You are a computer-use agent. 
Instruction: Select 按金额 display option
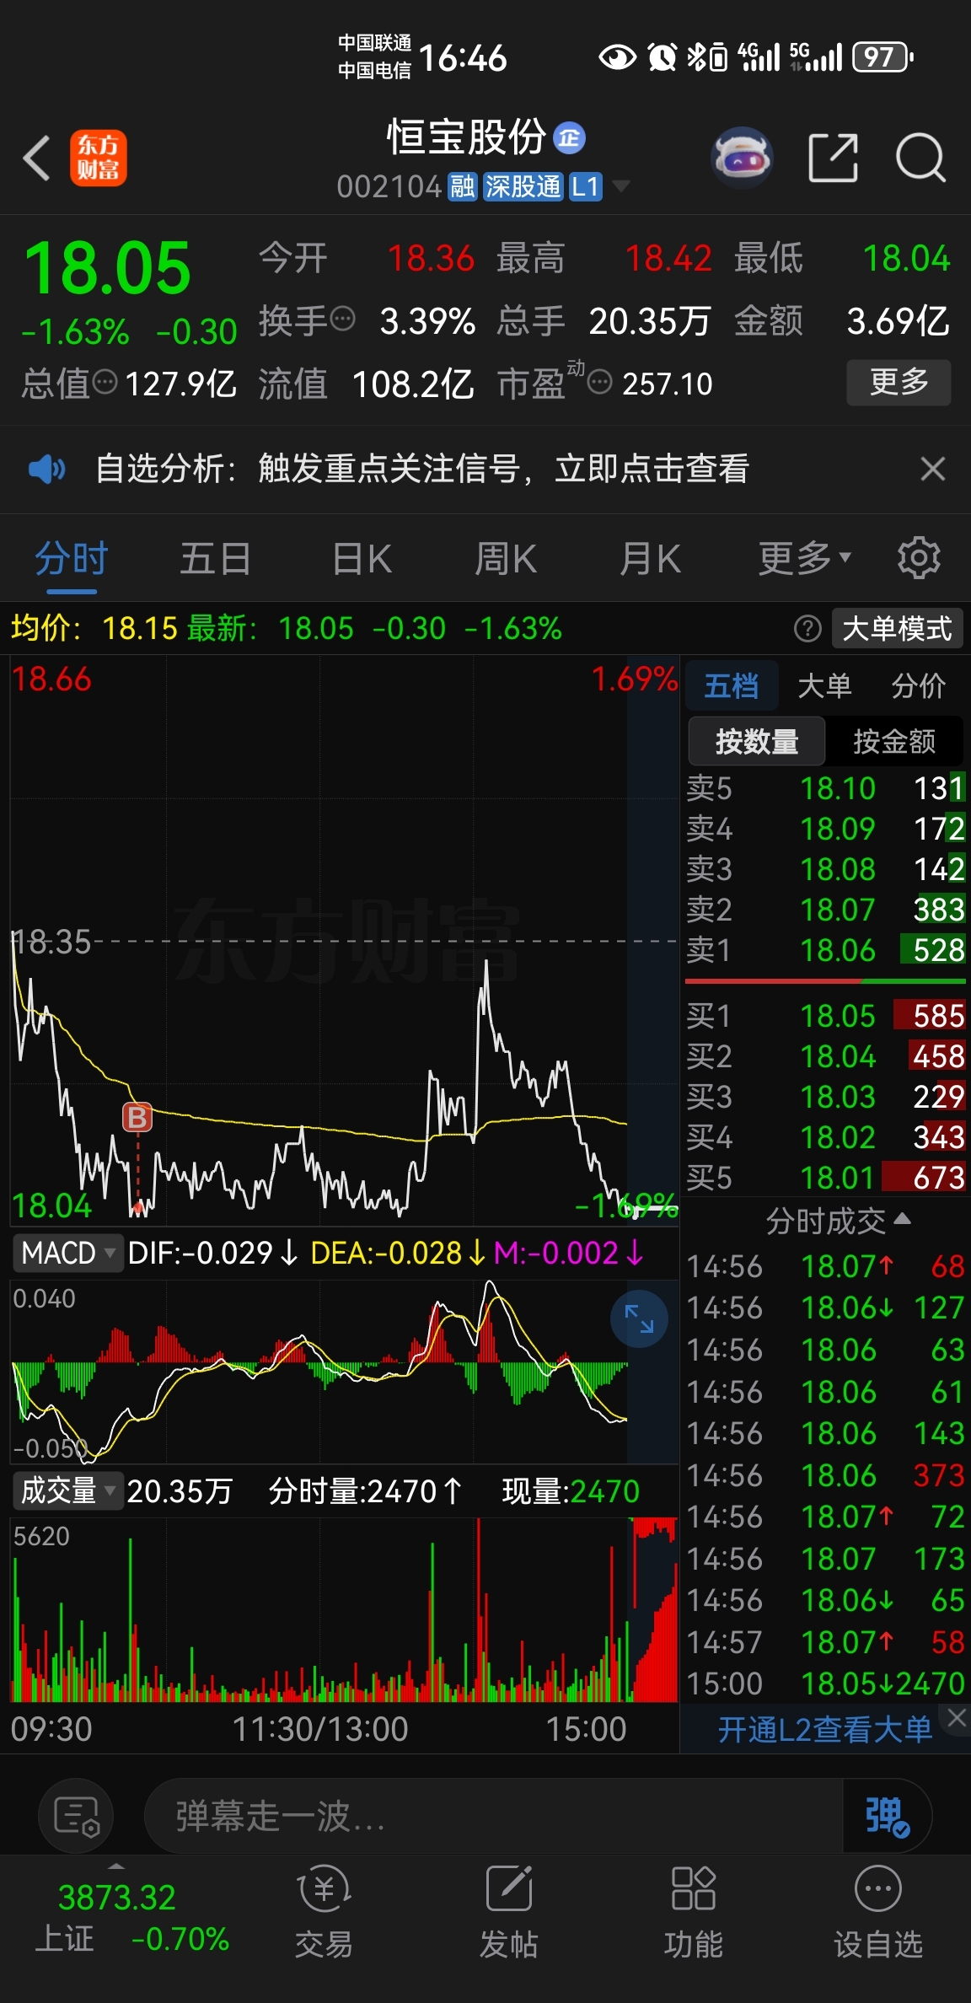click(894, 741)
